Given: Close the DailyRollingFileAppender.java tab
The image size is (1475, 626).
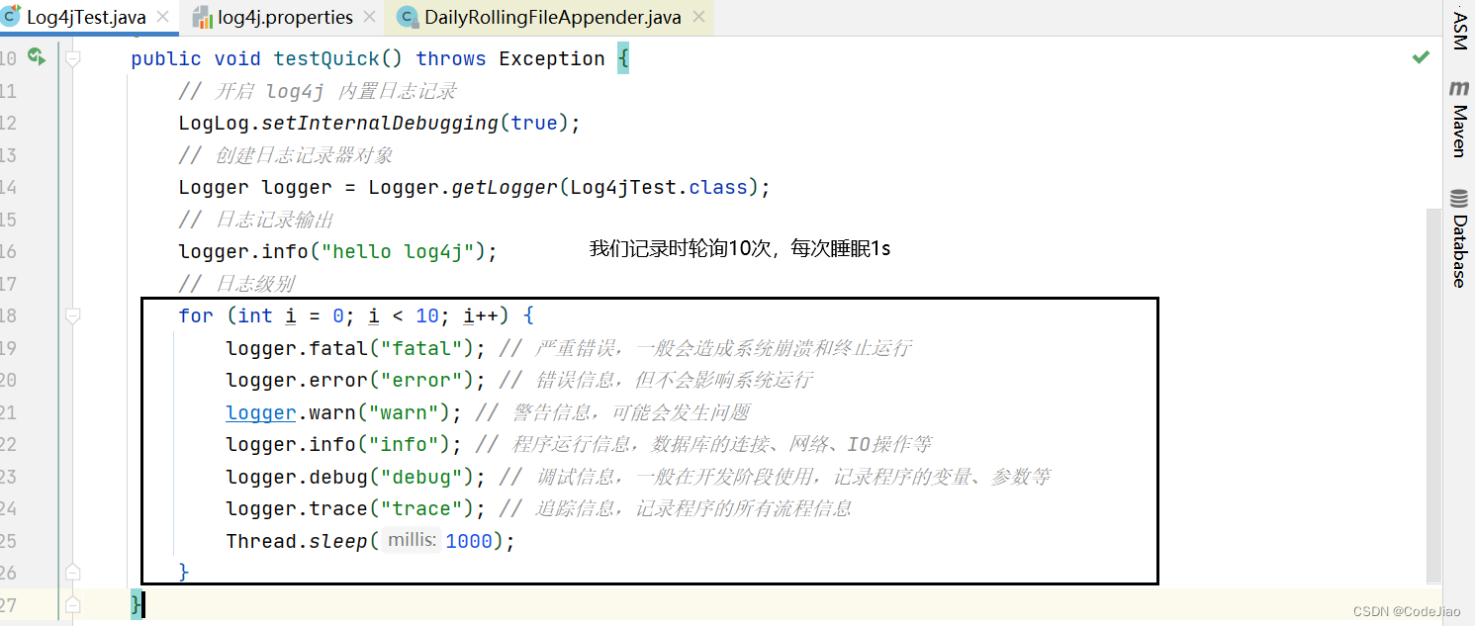Looking at the screenshot, I should tap(698, 17).
